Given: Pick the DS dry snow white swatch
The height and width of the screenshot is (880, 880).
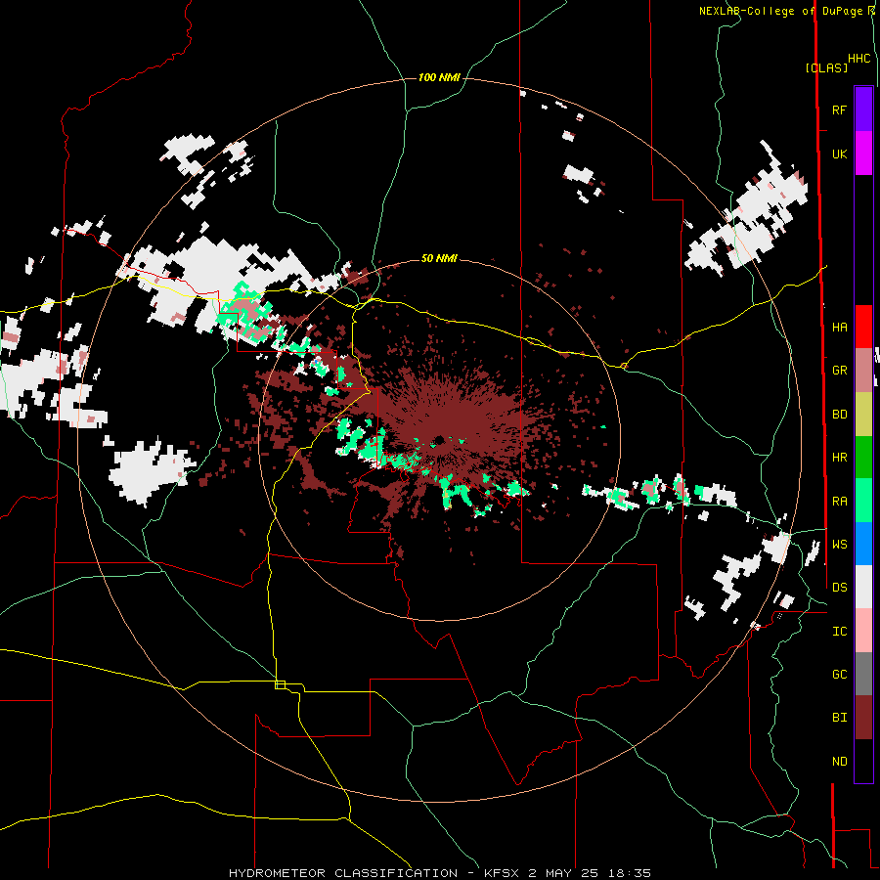Looking at the screenshot, I should point(863,587).
